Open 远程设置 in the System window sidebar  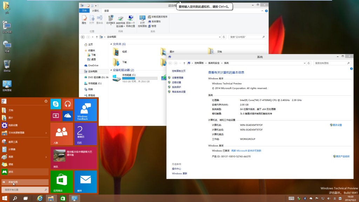click(x=176, y=82)
